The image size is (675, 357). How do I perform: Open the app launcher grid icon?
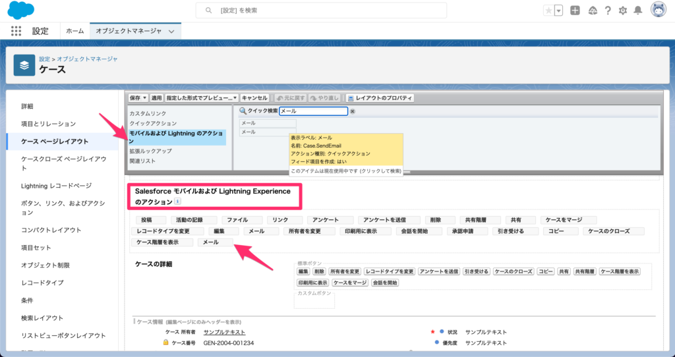16,31
